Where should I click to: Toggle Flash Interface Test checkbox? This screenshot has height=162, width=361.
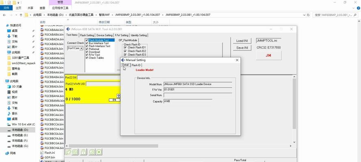[x=87, y=46]
